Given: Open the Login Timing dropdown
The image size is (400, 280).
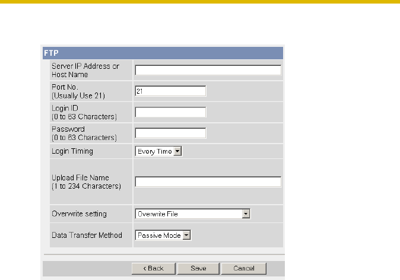Looking at the screenshot, I should 158,151.
